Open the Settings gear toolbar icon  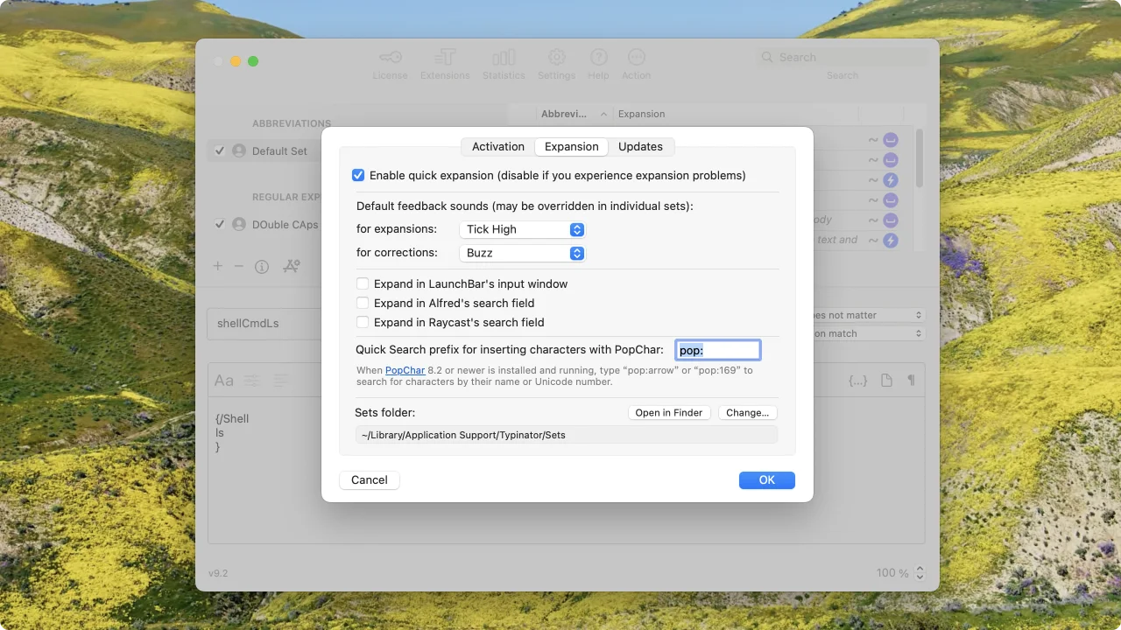tap(556, 58)
